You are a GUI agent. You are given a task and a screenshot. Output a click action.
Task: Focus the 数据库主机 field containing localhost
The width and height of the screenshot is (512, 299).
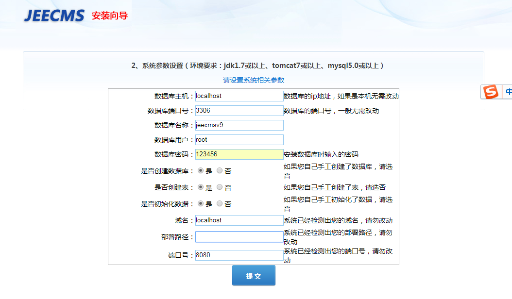click(239, 96)
